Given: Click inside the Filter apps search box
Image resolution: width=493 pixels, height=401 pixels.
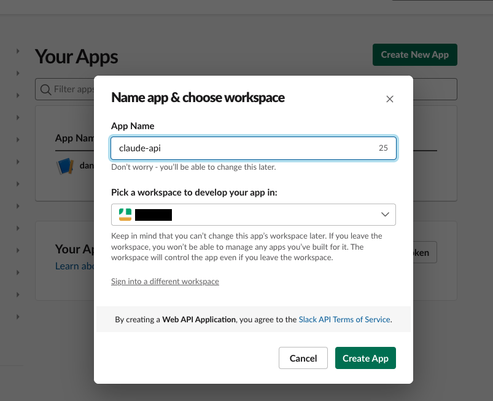Looking at the screenshot, I should [x=80, y=89].
